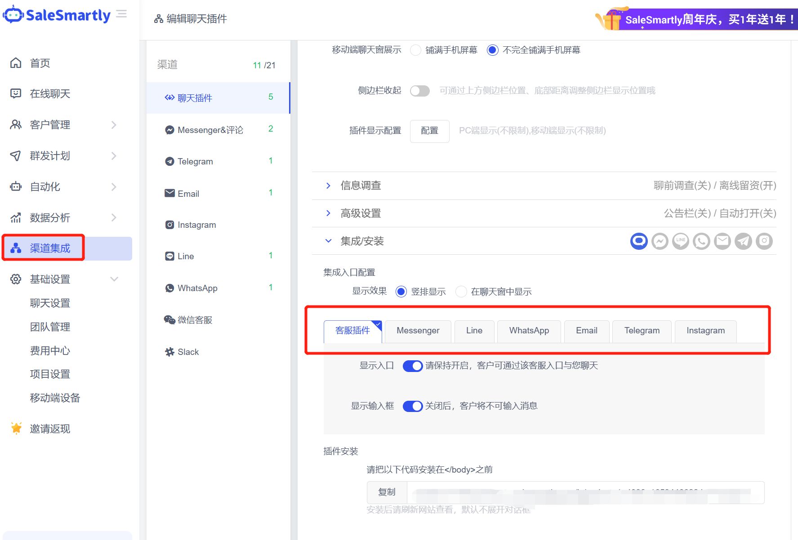Screen dimensions: 798x540
Task: Collapse sidebar with hamburger menu icon
Action: pyautogui.click(x=121, y=14)
